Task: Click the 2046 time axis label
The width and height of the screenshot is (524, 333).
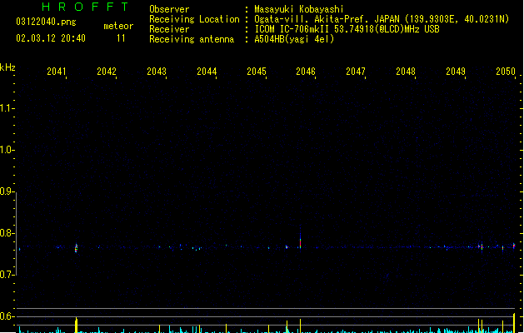Action: 306,71
